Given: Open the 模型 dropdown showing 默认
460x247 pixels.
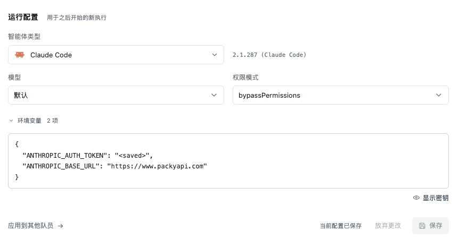Looking at the screenshot, I should [x=116, y=95].
